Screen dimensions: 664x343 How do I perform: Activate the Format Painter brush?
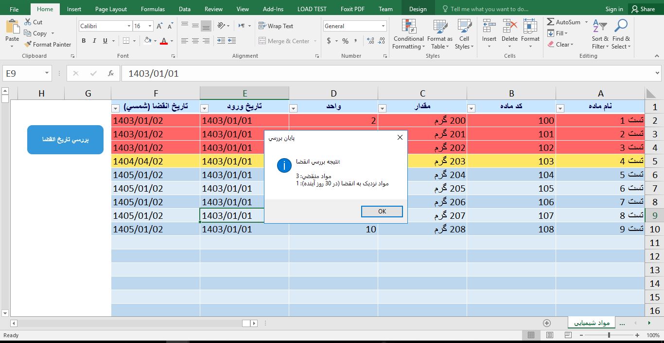pos(28,44)
